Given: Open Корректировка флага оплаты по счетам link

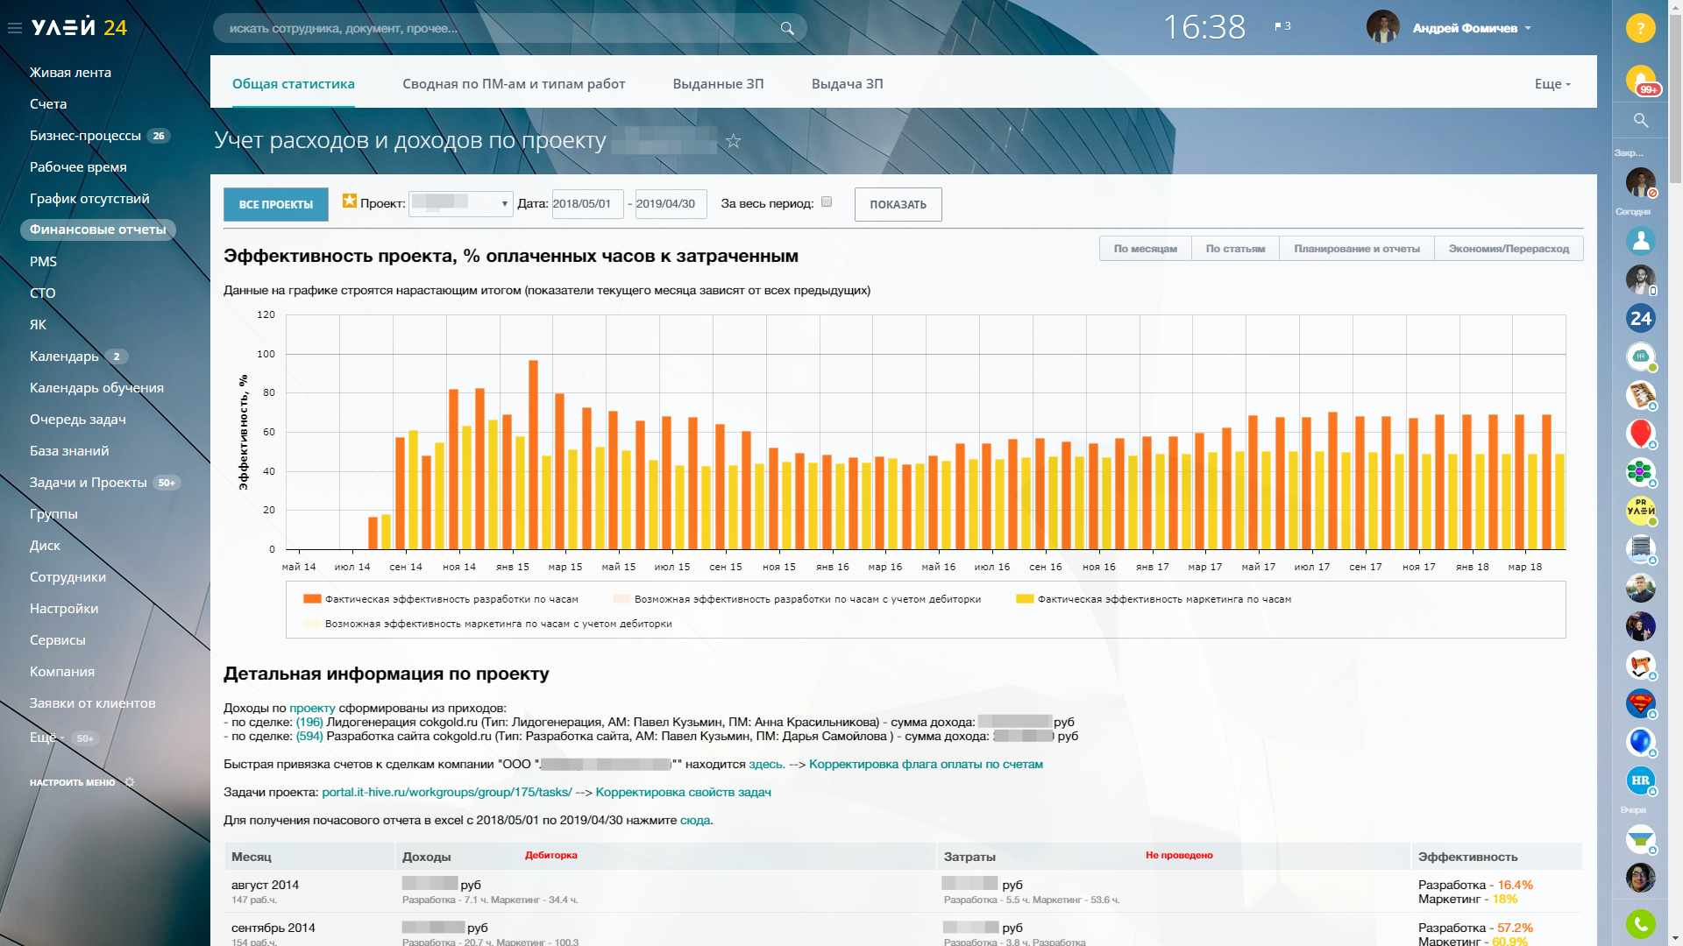Looking at the screenshot, I should [926, 765].
